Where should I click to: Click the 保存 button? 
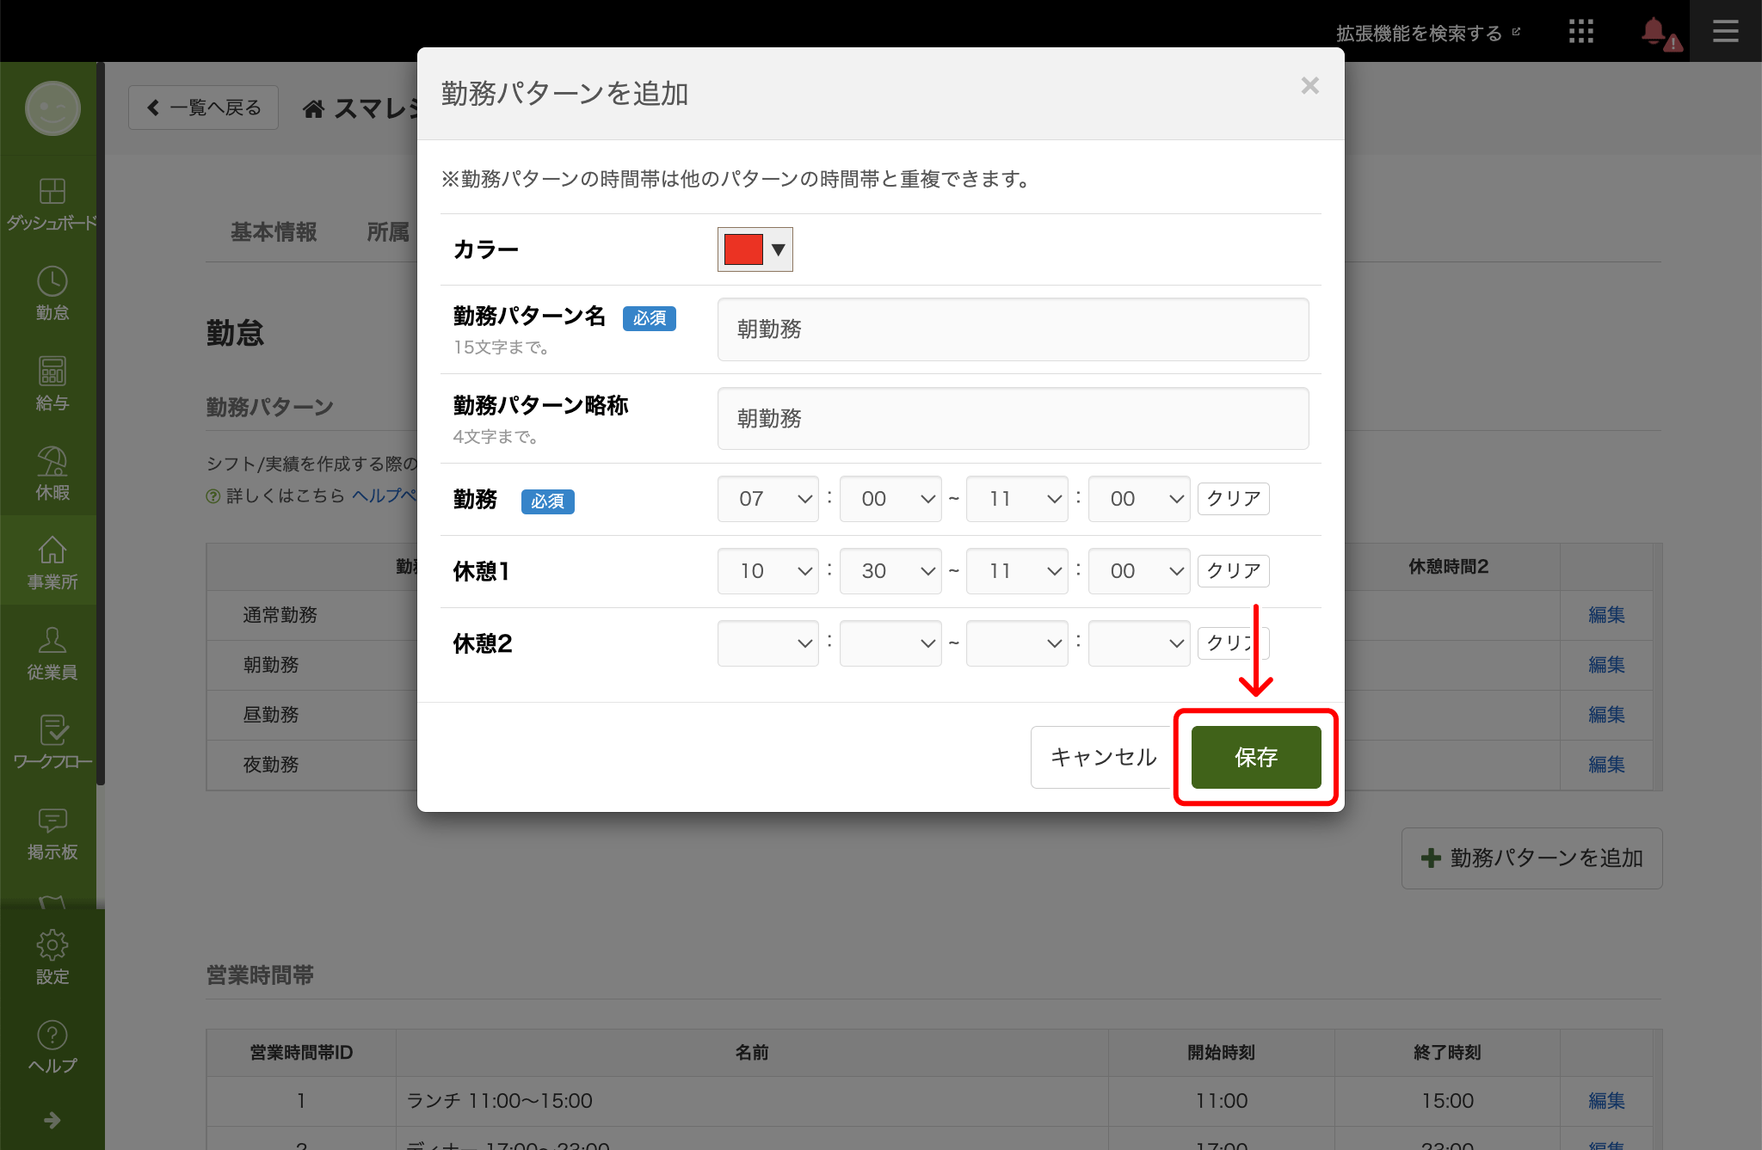[x=1255, y=757]
